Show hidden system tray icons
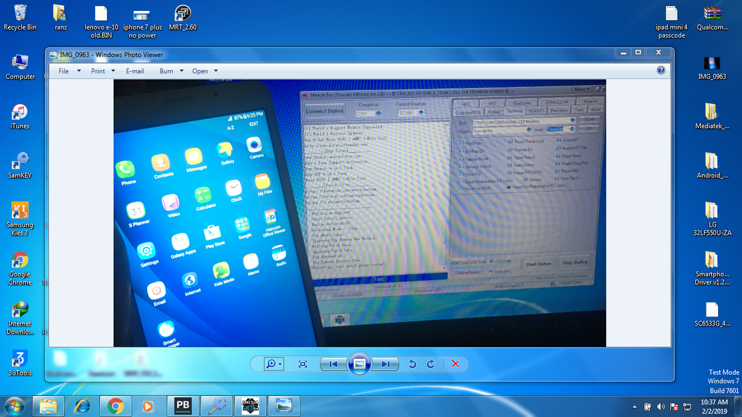The height and width of the screenshot is (417, 742). (x=634, y=407)
